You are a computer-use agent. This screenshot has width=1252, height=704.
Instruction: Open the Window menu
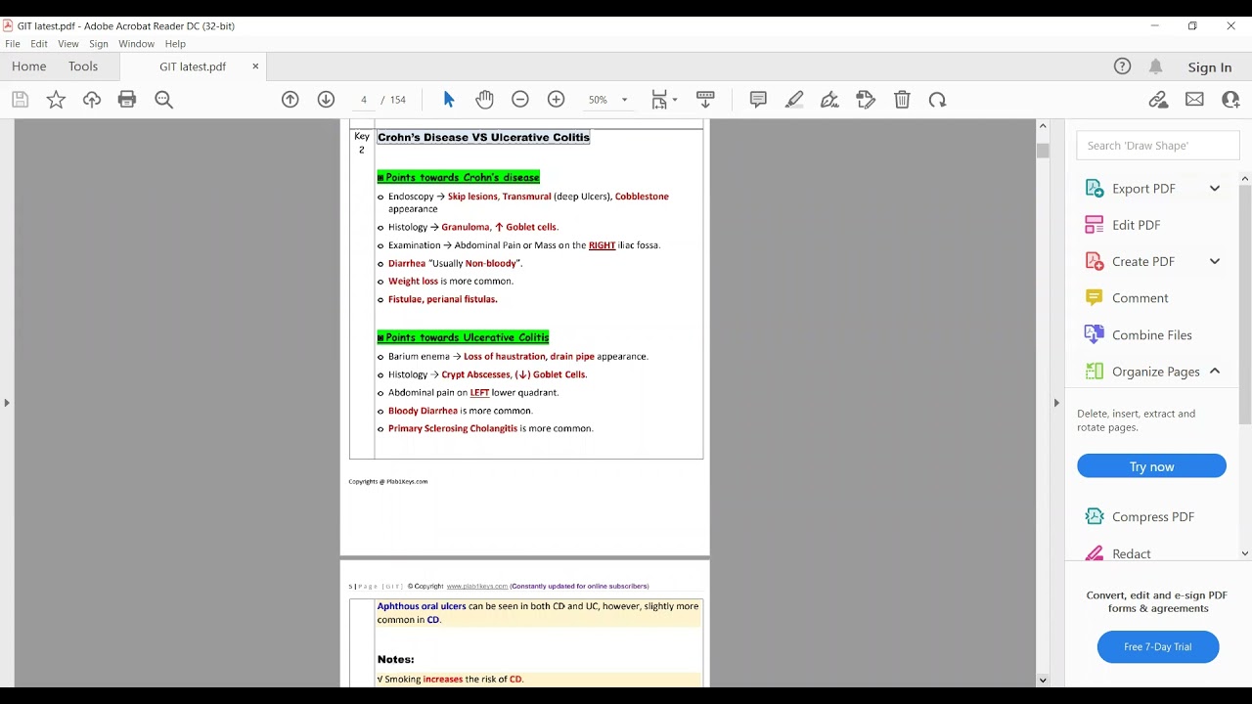point(136,44)
